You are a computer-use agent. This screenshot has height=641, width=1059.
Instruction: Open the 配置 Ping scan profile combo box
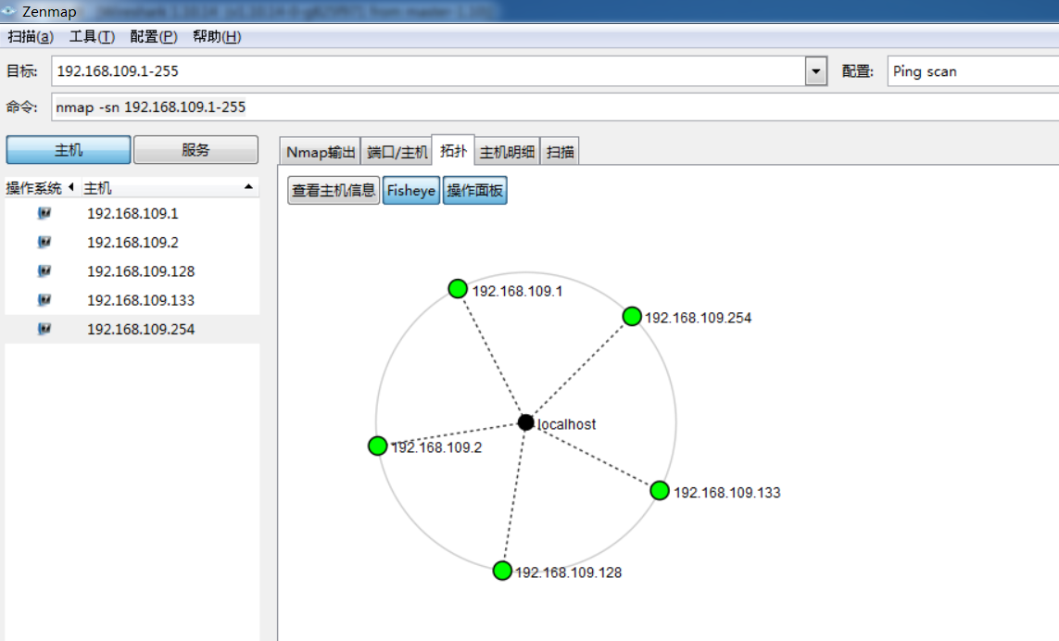[x=973, y=71]
